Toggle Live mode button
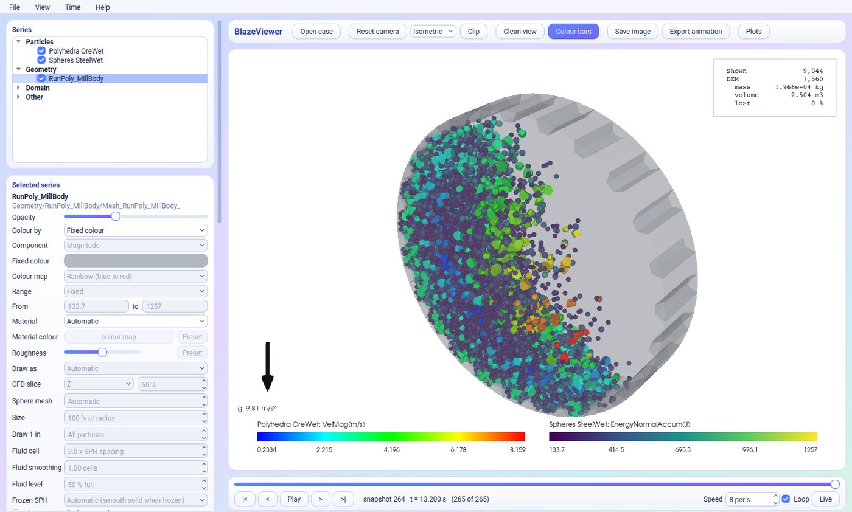 825,499
